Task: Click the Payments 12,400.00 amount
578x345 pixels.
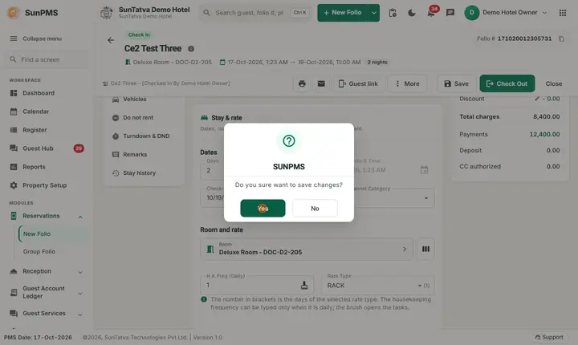Action: (x=544, y=135)
